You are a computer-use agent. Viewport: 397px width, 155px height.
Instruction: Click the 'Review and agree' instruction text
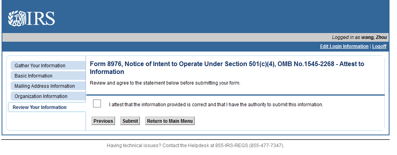165,83
